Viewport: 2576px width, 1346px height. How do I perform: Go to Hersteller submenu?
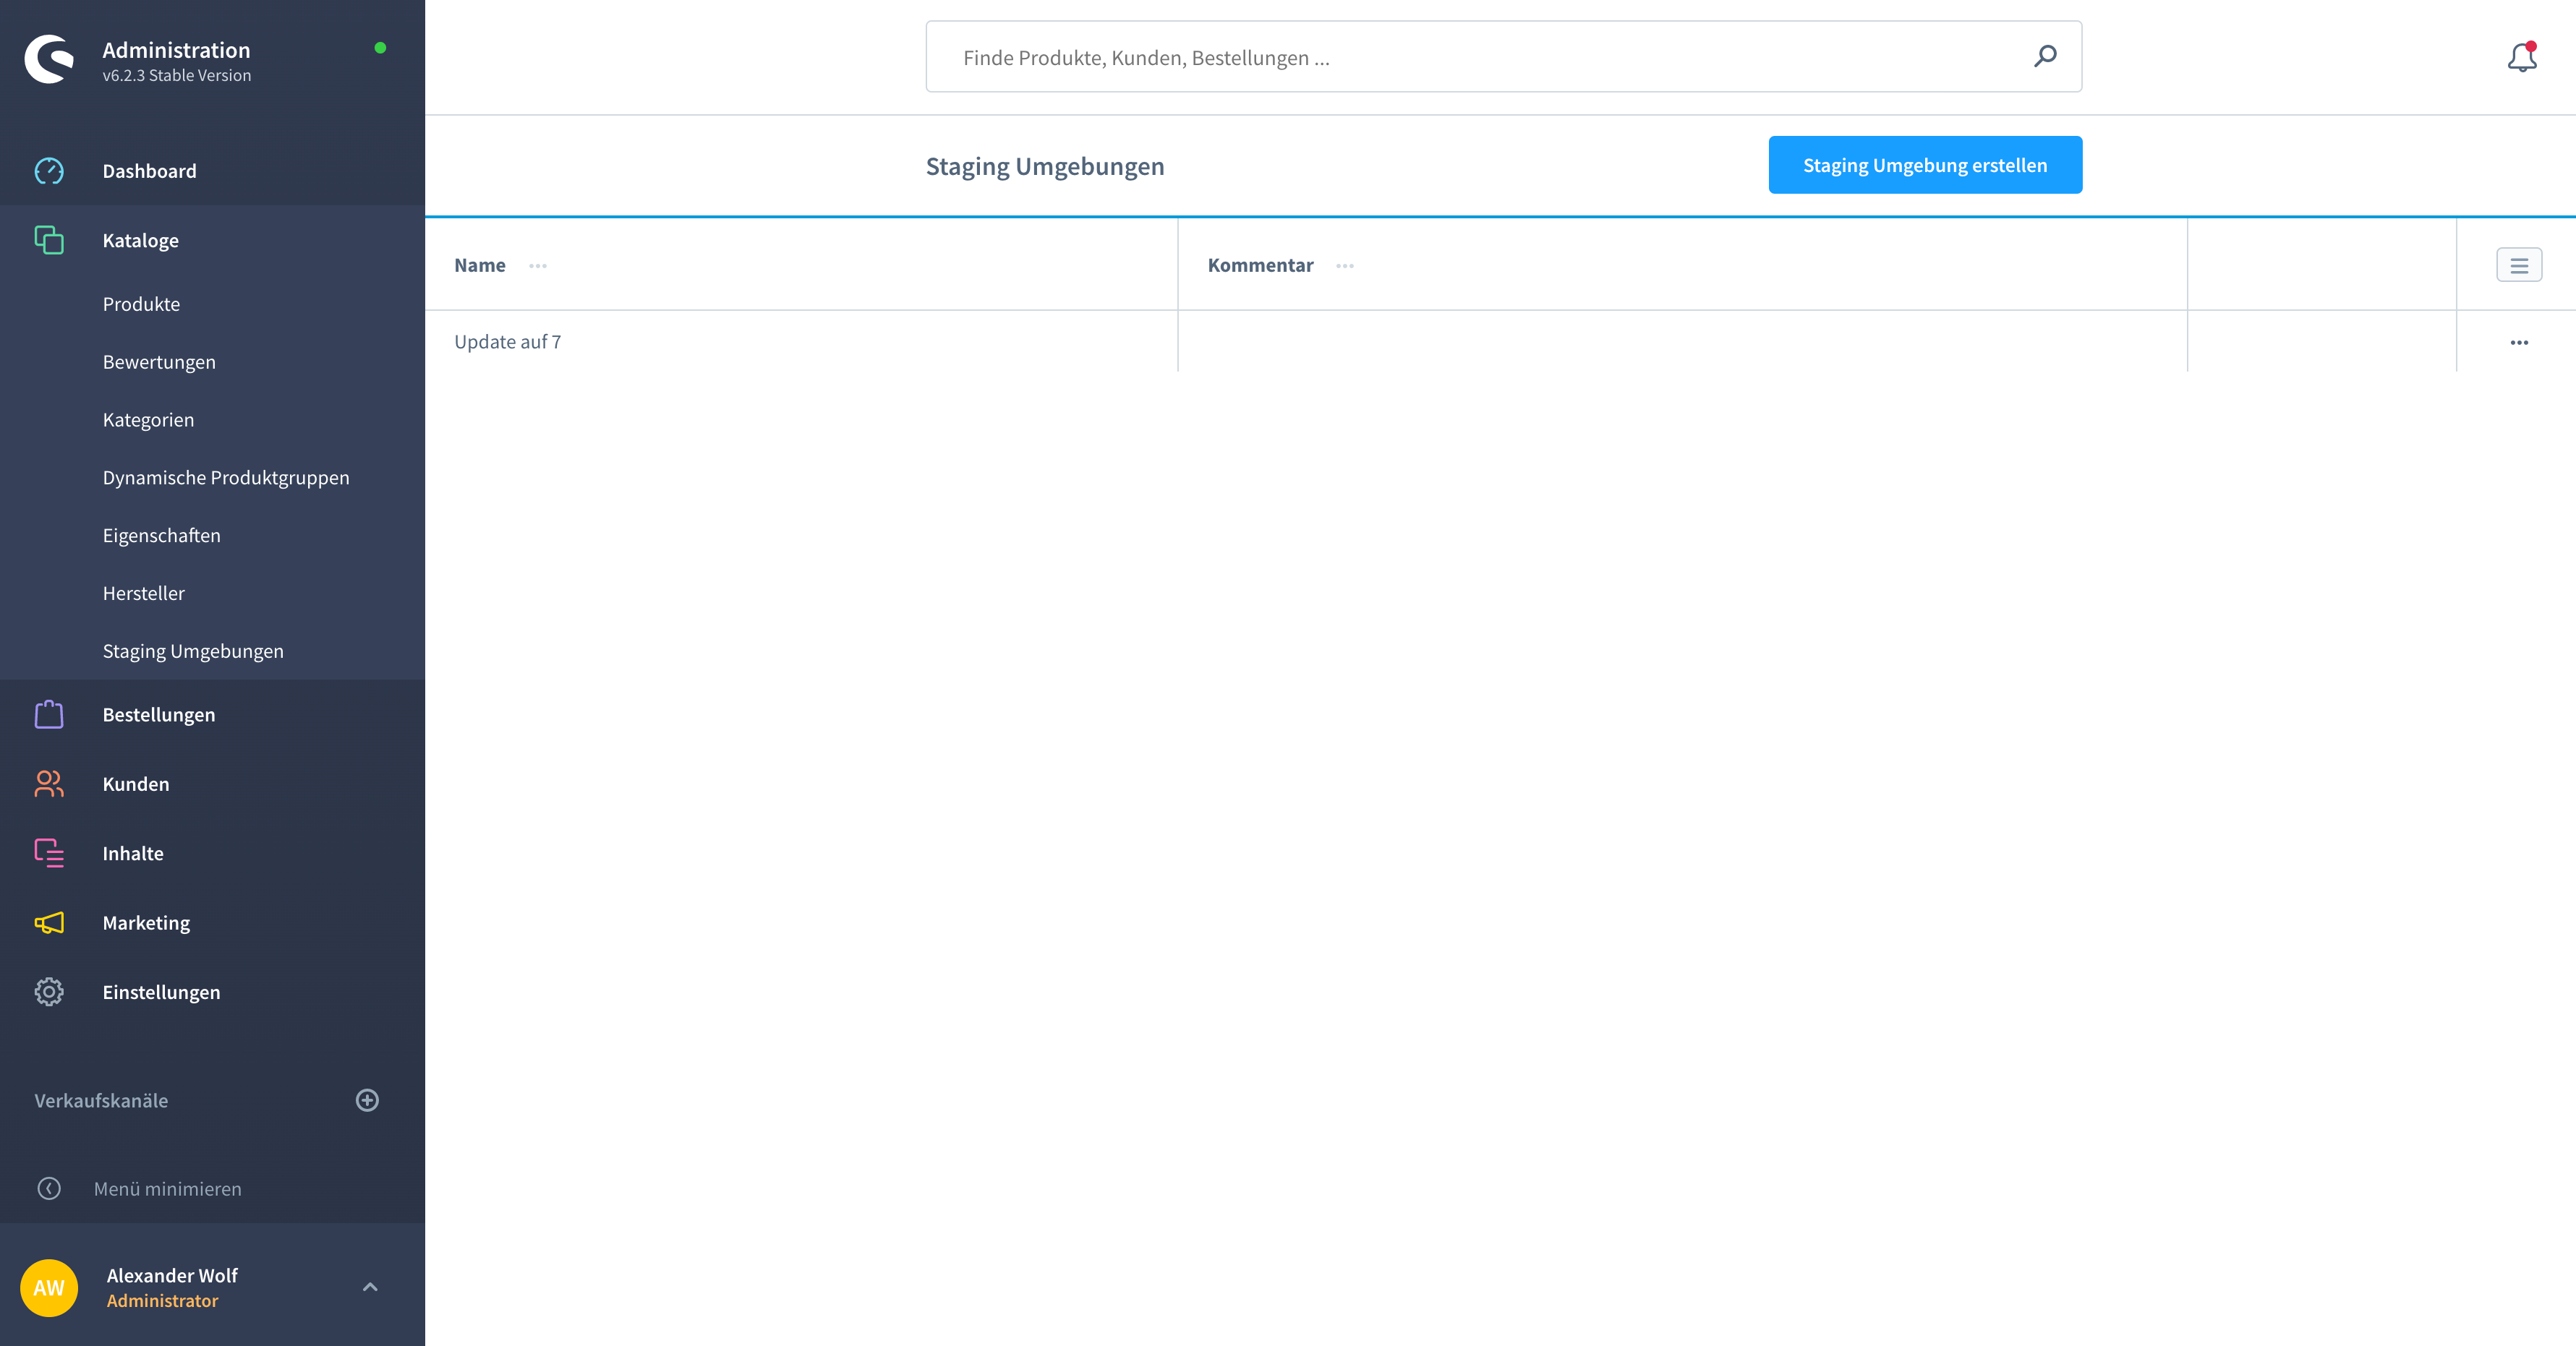(x=143, y=593)
